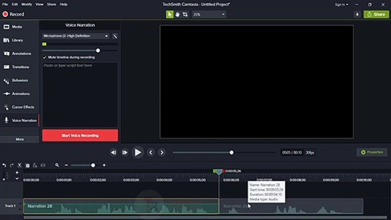Open the Cursor Effects panel

[x=20, y=107]
